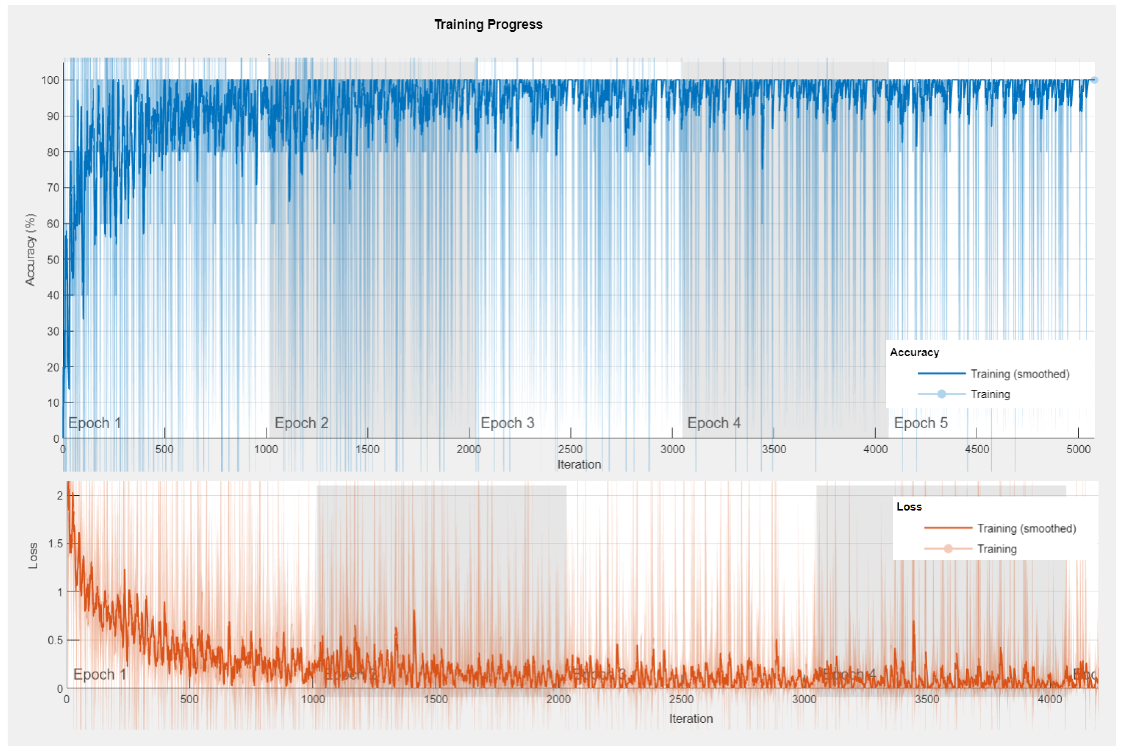Click the 'Loss' y-axis label
The width and height of the screenshot is (1125, 753).
pyautogui.click(x=33, y=556)
